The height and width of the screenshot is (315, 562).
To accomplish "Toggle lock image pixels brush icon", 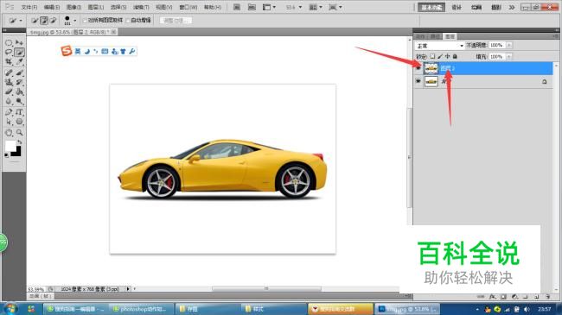I will [440, 56].
